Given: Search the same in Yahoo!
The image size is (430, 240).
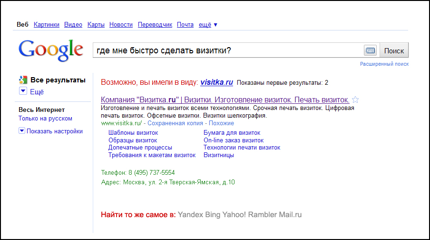Looking at the screenshot, I should 234,214.
